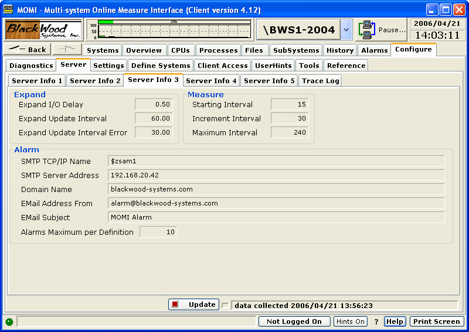The height and width of the screenshot is (332, 469).
Task: Switch to the Server Info 4 tab
Action: (x=211, y=81)
